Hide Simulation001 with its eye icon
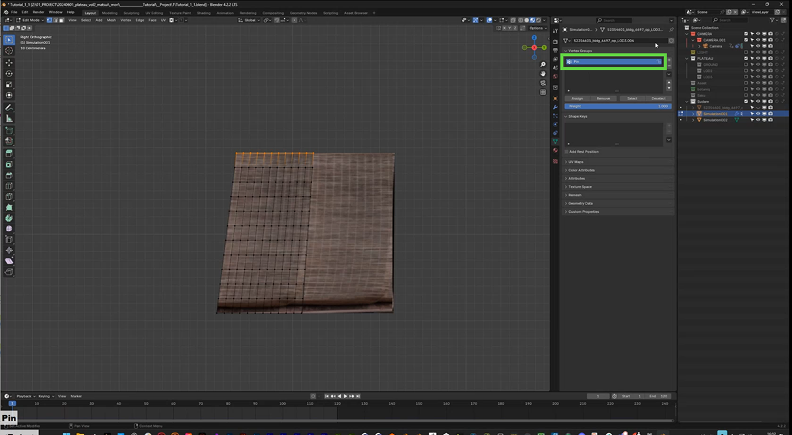The width and height of the screenshot is (792, 435). coord(758,113)
